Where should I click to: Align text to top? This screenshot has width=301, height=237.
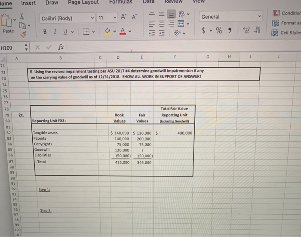point(152,13)
